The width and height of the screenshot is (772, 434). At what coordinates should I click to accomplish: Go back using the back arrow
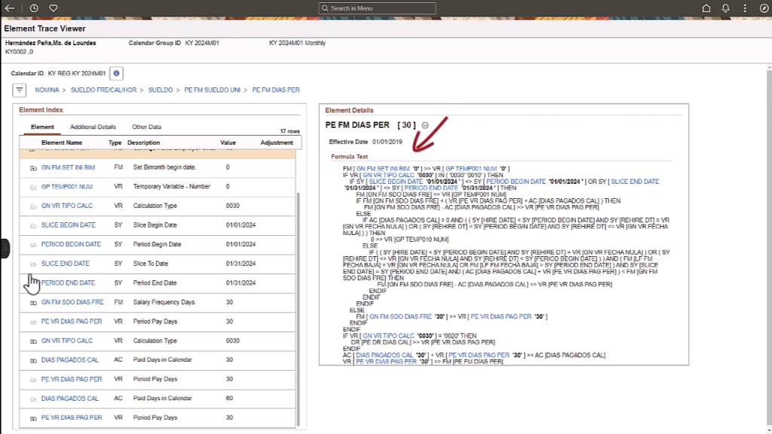(x=10, y=8)
